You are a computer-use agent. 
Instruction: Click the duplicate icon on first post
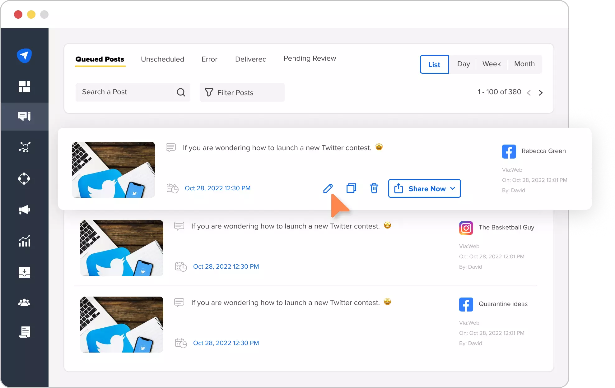point(351,188)
